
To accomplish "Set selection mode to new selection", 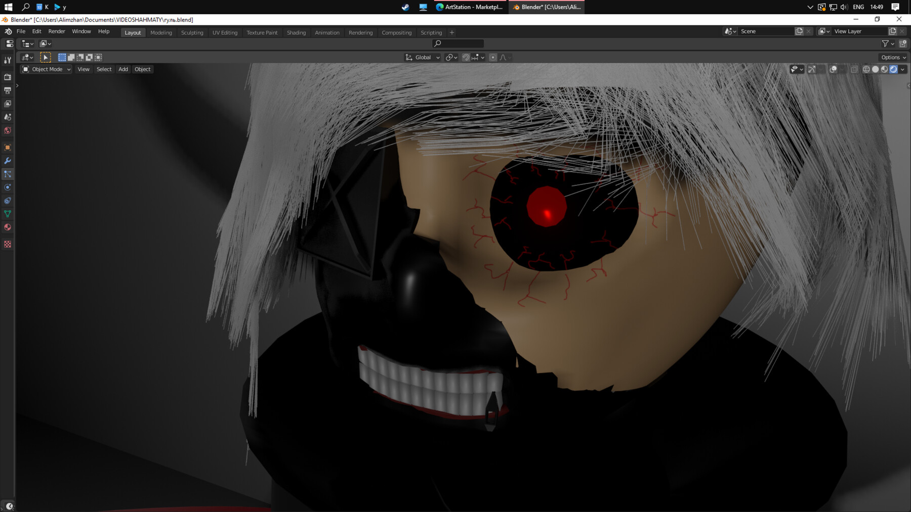I will 62,57.
